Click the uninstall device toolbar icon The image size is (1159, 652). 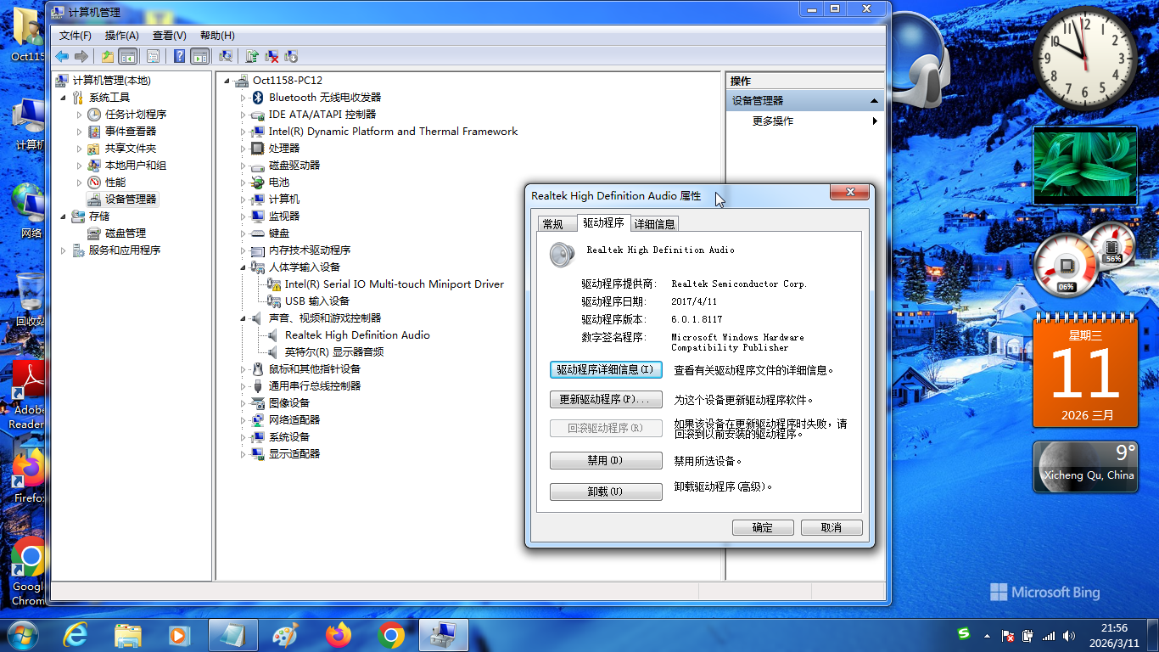(x=272, y=56)
